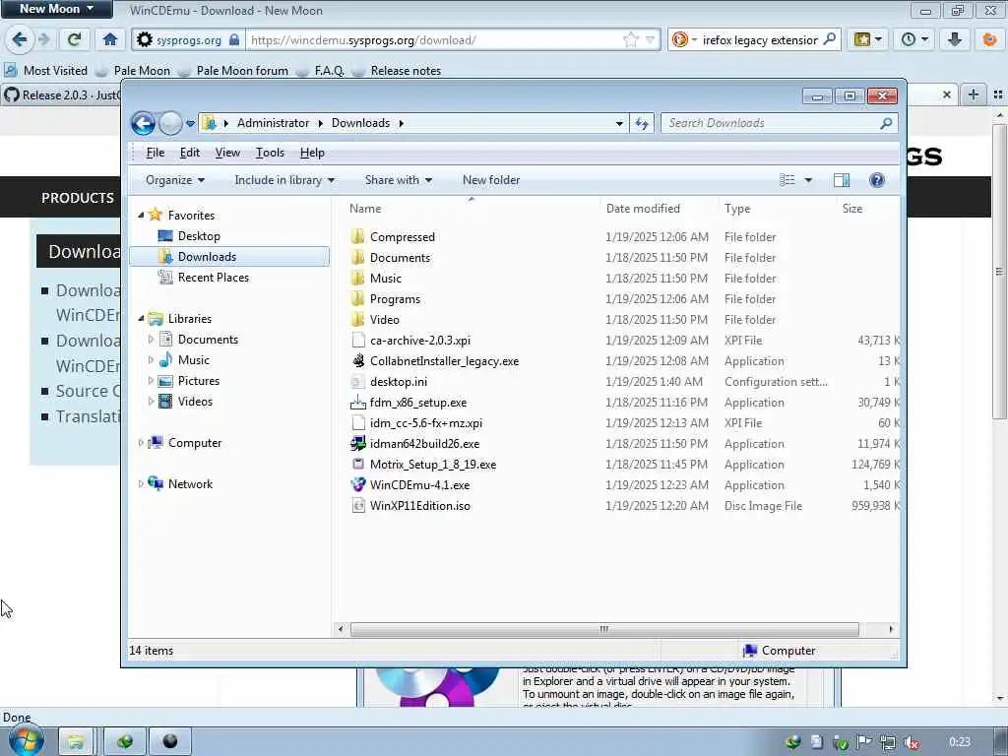Select fdm_x86_setup.exe icon
This screenshot has height=756, width=1008.
coord(358,403)
